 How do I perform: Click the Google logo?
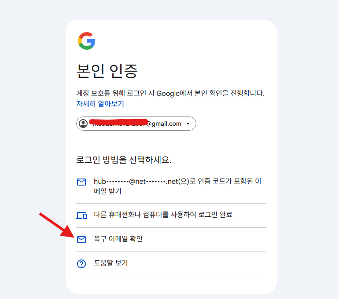(x=87, y=41)
